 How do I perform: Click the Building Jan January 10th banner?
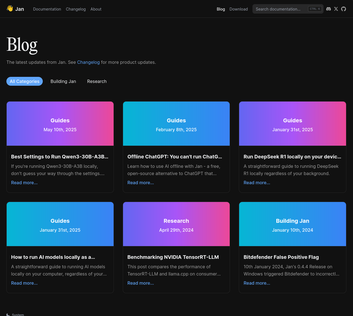tap(292, 224)
